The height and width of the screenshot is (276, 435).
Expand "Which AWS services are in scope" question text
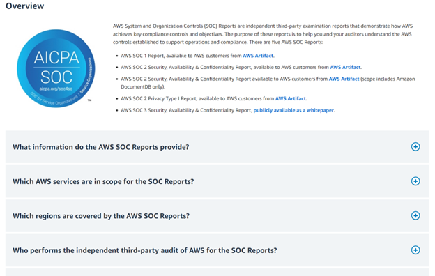(x=103, y=181)
